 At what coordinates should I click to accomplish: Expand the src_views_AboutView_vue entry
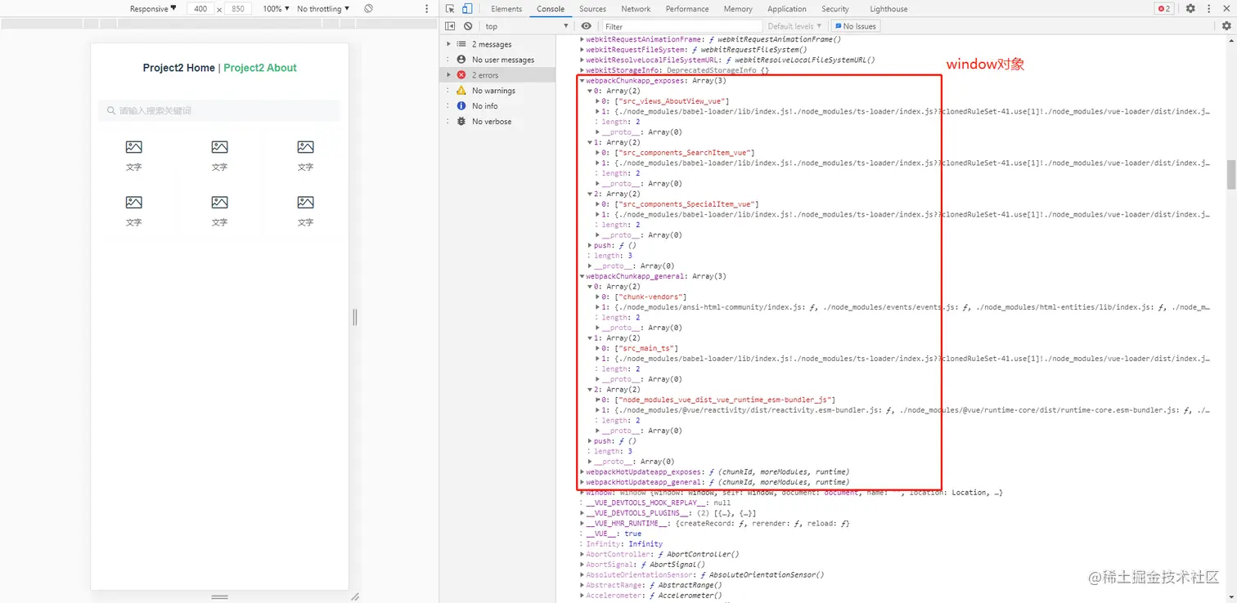click(x=598, y=101)
